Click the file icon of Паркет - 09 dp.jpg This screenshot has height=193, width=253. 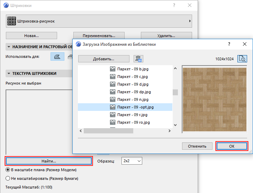(x=112, y=92)
